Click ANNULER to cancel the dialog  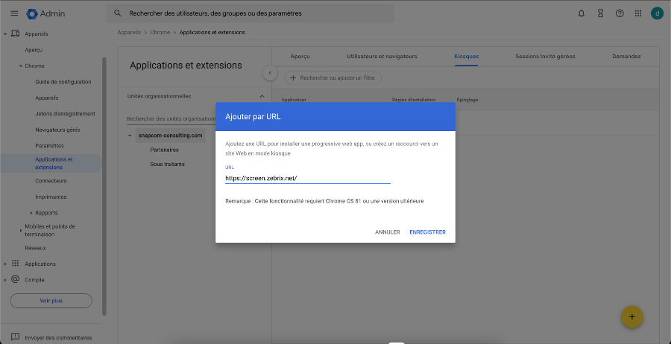pos(387,232)
